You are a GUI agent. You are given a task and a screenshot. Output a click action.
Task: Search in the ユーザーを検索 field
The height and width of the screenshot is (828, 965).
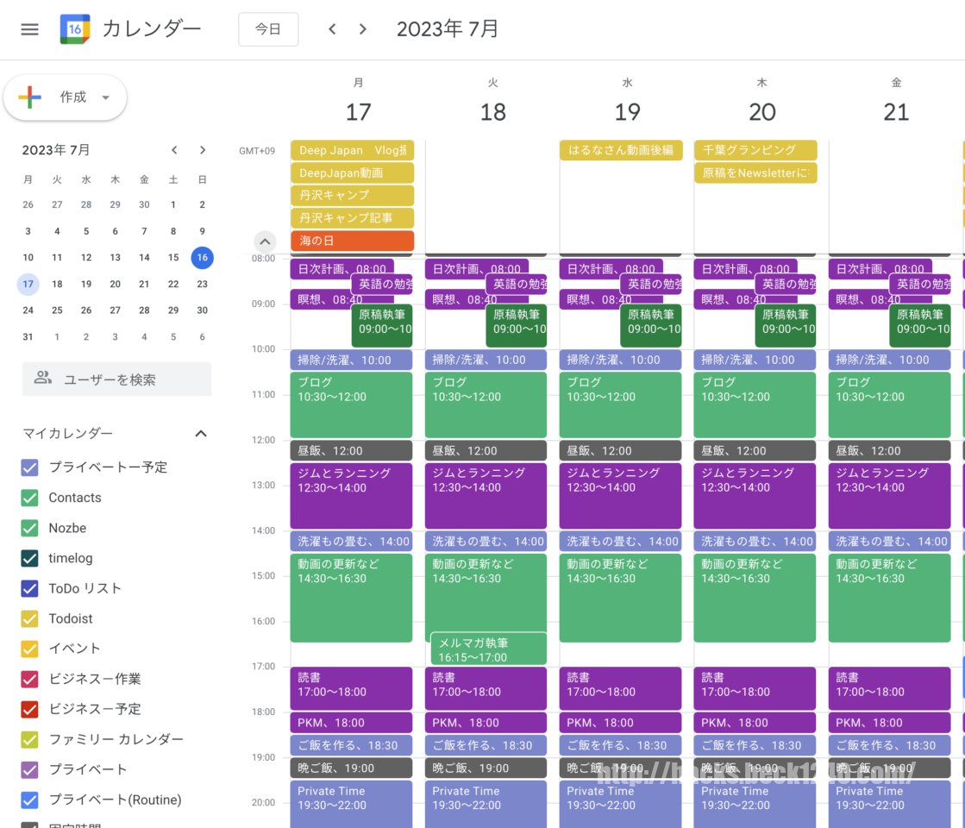tap(117, 379)
